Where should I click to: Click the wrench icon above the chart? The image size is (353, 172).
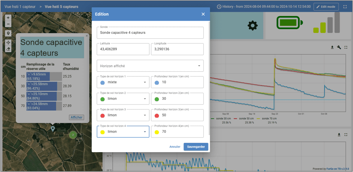tap(339, 47)
